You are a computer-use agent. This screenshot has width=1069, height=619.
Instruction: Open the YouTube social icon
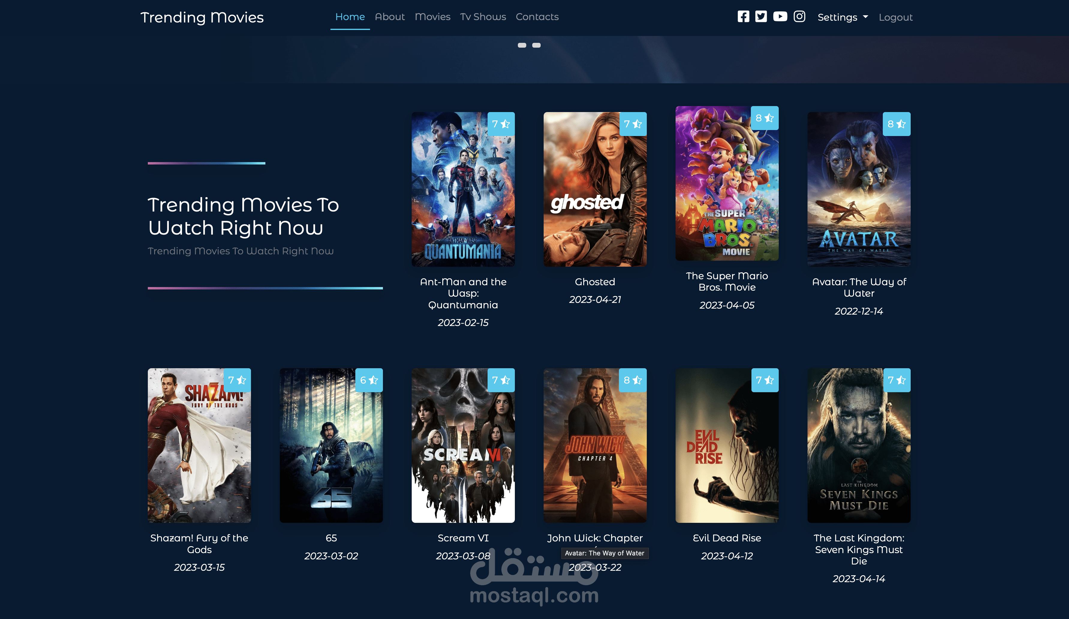pos(780,16)
